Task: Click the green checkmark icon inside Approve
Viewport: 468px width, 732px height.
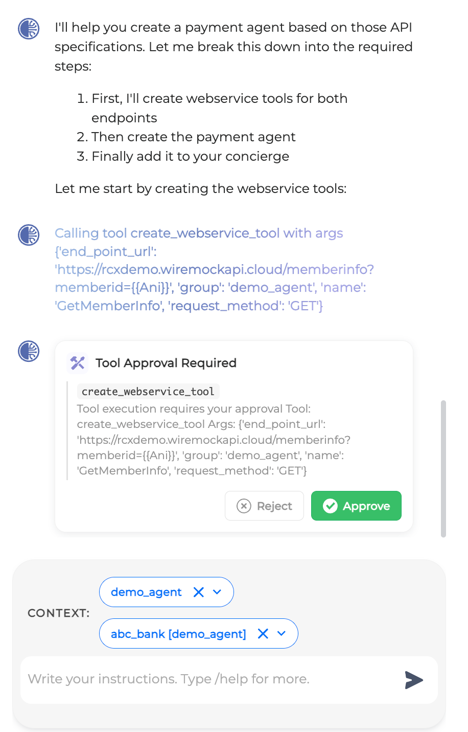Action: point(331,506)
